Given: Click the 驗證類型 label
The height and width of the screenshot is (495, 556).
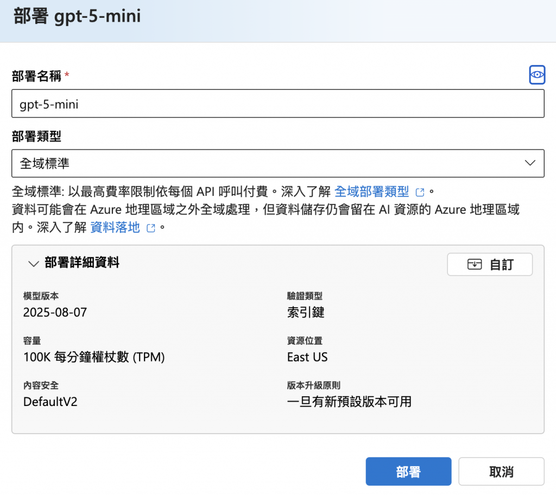Looking at the screenshot, I should [305, 296].
